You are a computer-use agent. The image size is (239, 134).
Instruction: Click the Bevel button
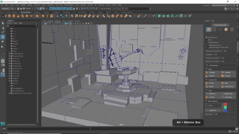228,83
